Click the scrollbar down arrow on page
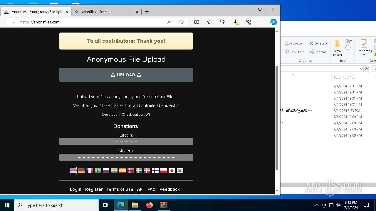 click(x=277, y=191)
